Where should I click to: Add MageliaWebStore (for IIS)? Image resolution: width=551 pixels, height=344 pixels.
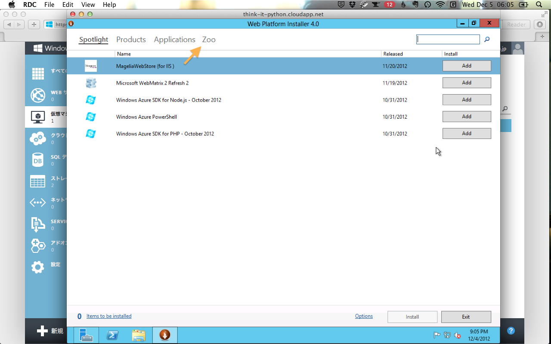tap(467, 66)
